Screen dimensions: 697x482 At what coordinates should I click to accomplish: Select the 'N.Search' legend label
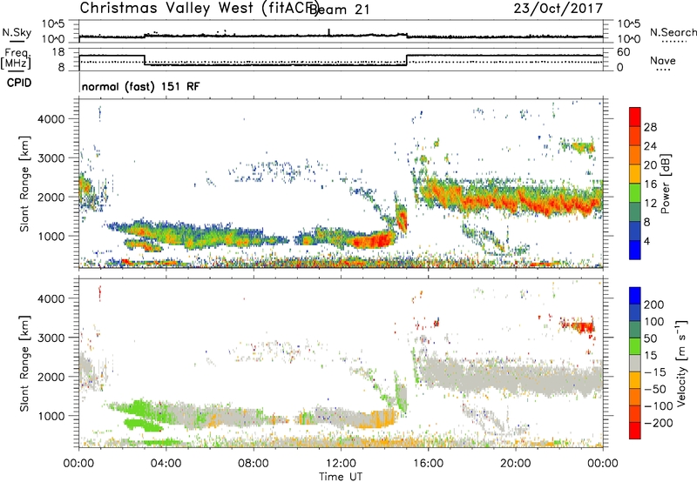[673, 32]
